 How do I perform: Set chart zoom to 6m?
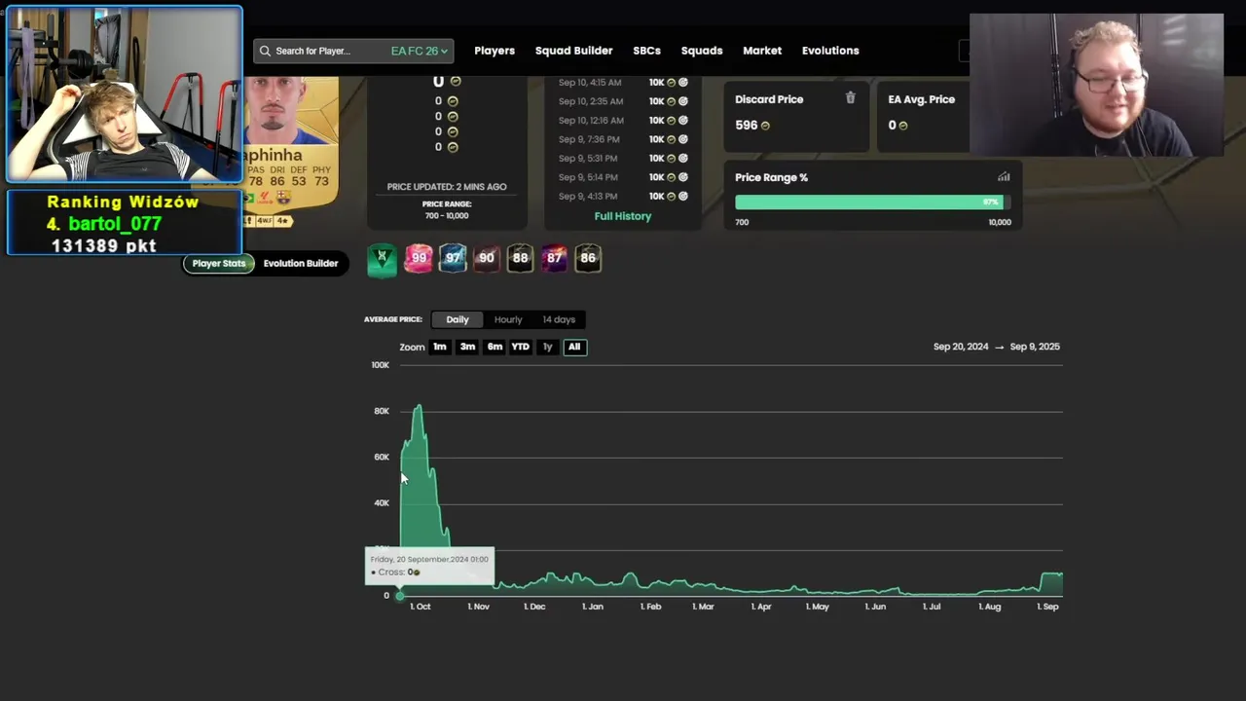pyautogui.click(x=495, y=347)
